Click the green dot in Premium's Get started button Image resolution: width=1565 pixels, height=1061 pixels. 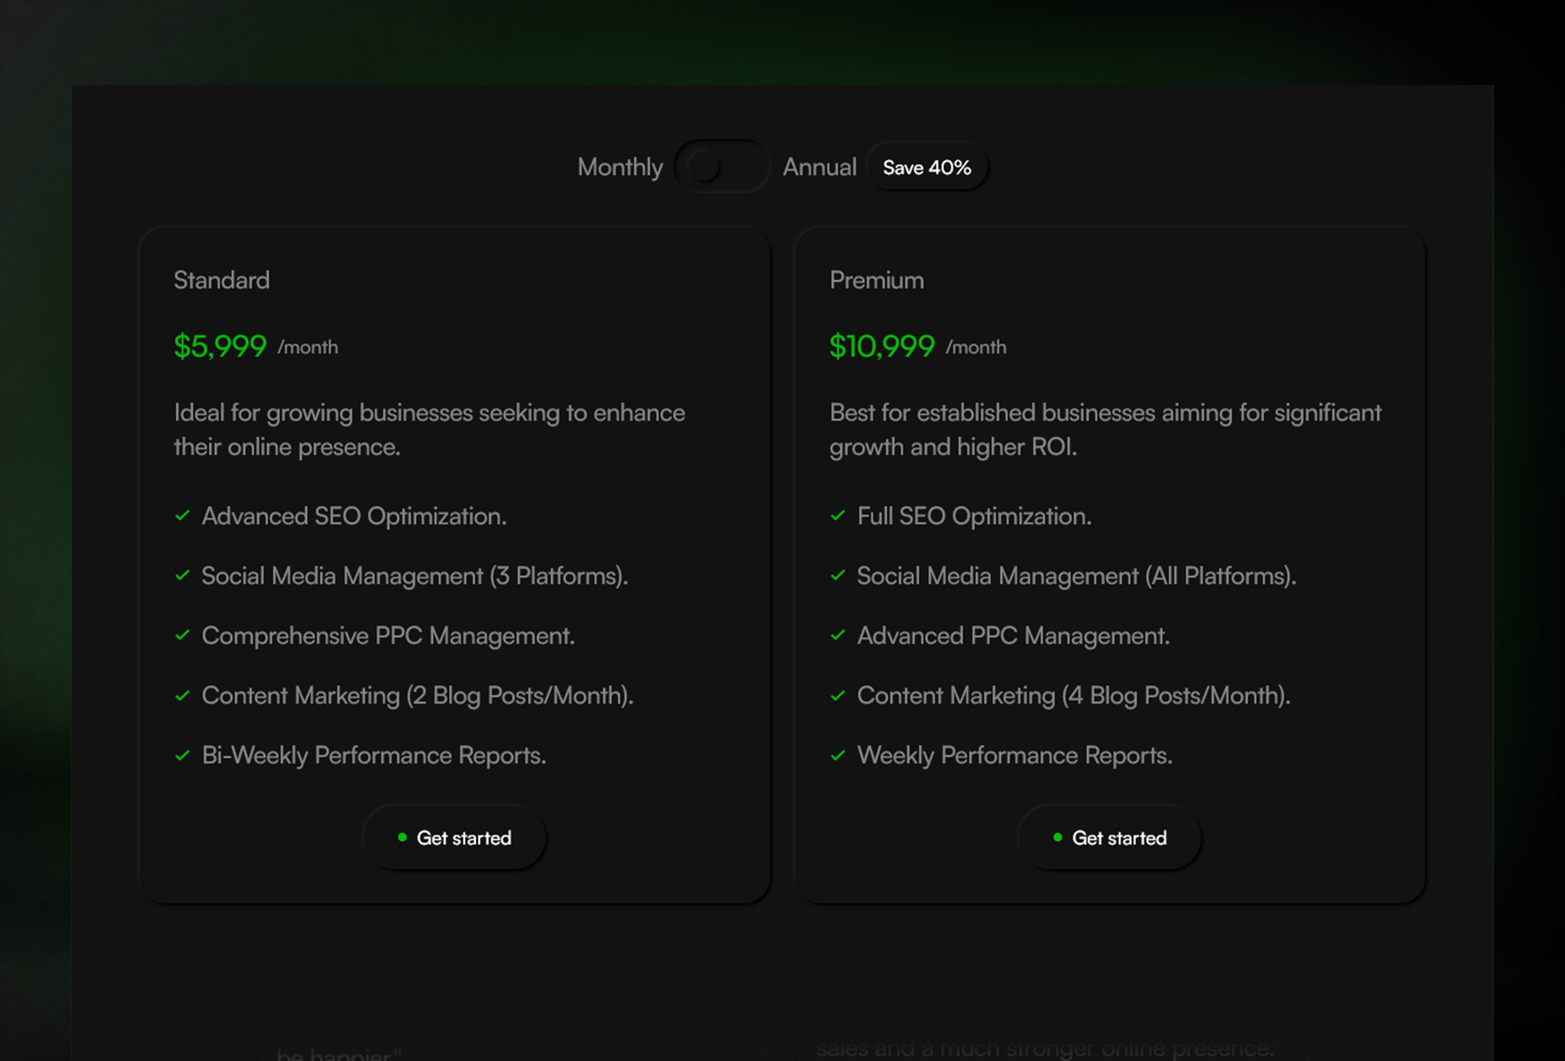(1057, 837)
